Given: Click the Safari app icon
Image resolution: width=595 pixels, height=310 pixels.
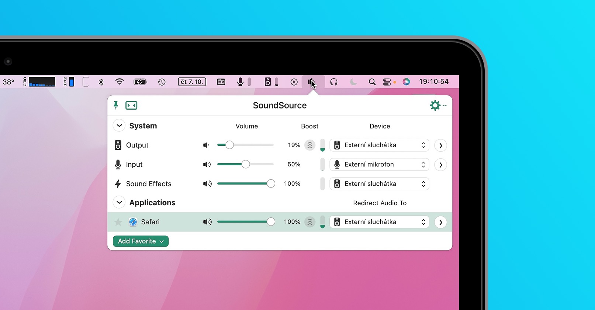Looking at the screenshot, I should [133, 222].
